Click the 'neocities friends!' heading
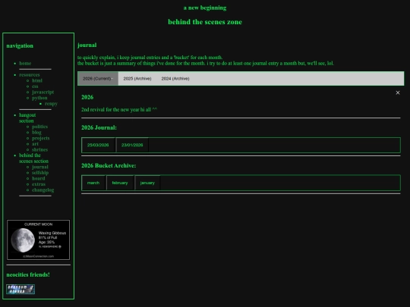This screenshot has height=307, width=410. [x=28, y=274]
